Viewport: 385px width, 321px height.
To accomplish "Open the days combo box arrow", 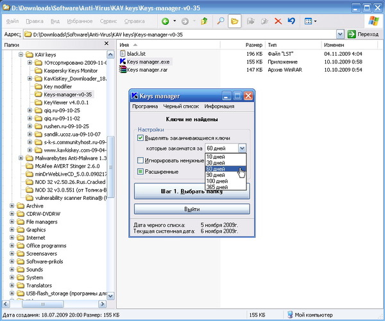I will click(x=242, y=148).
